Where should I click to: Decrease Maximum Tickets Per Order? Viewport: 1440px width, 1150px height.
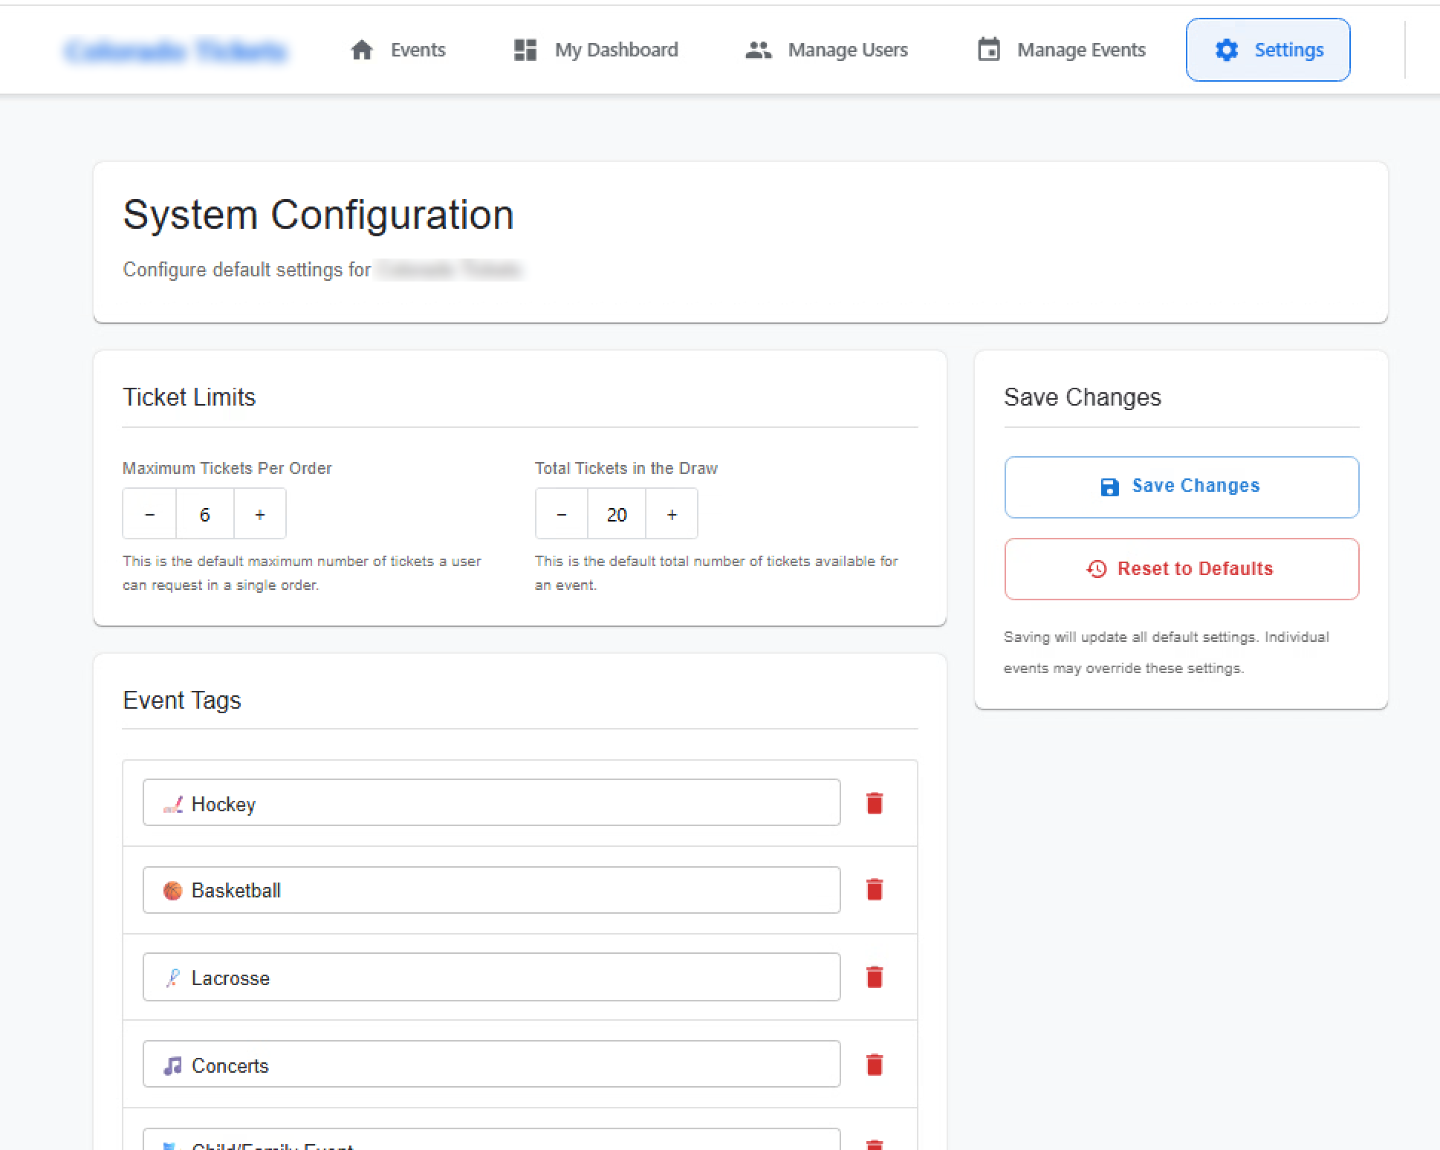pyautogui.click(x=149, y=514)
